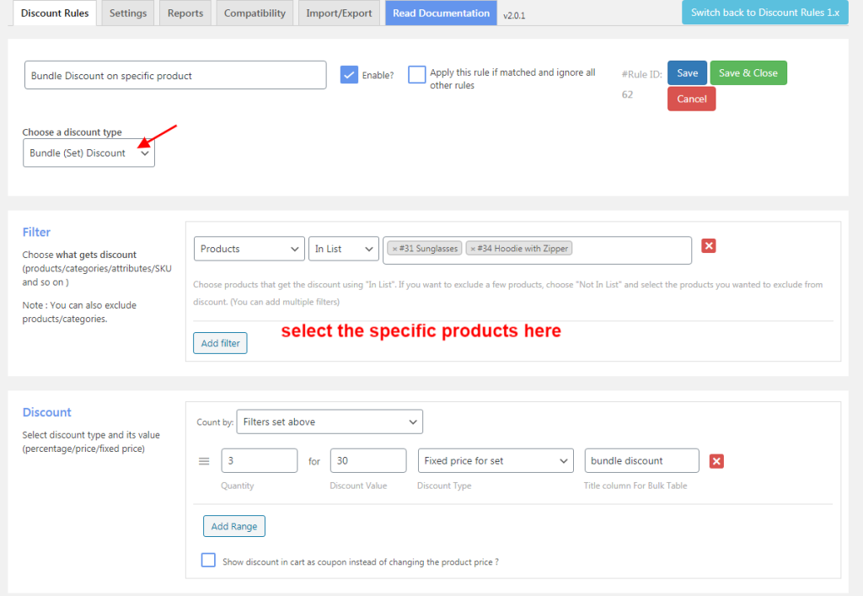The image size is (863, 596).
Task: Open the discount type dropdown showing Bundle (Set) Discount
Action: [x=88, y=152]
